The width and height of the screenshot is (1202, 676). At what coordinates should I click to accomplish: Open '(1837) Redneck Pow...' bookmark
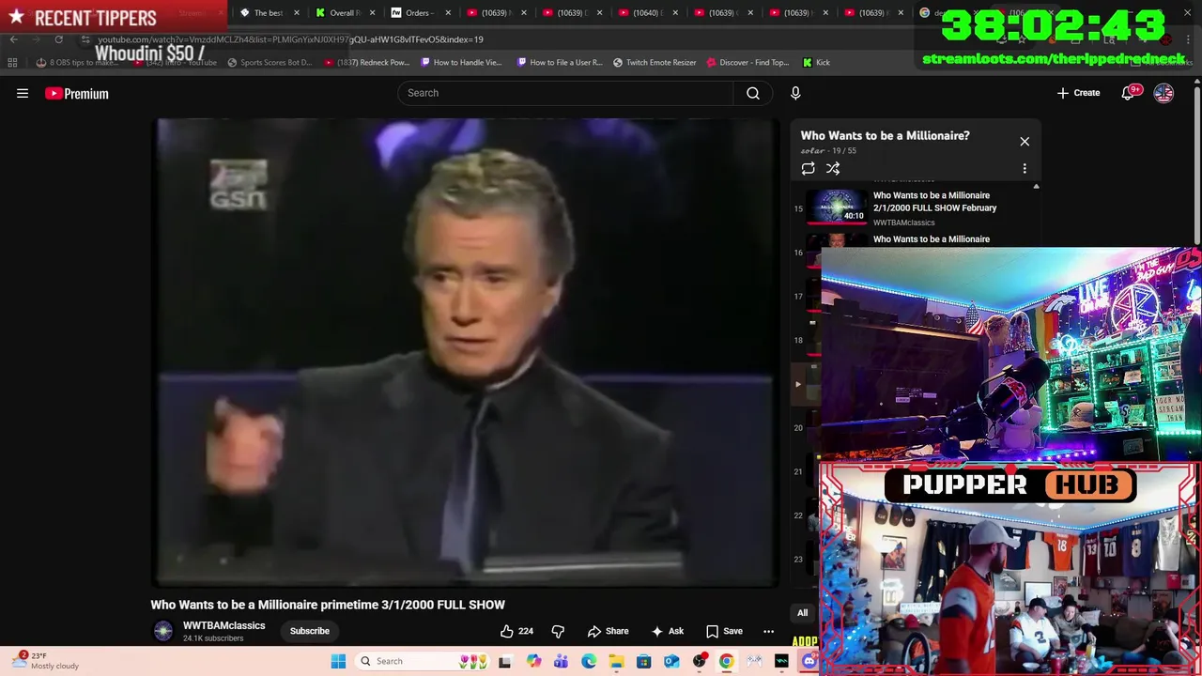pyautogui.click(x=366, y=62)
